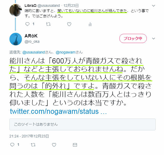
Task: Open the chevron menu on LibraΩ tweet
Action: point(154,6)
